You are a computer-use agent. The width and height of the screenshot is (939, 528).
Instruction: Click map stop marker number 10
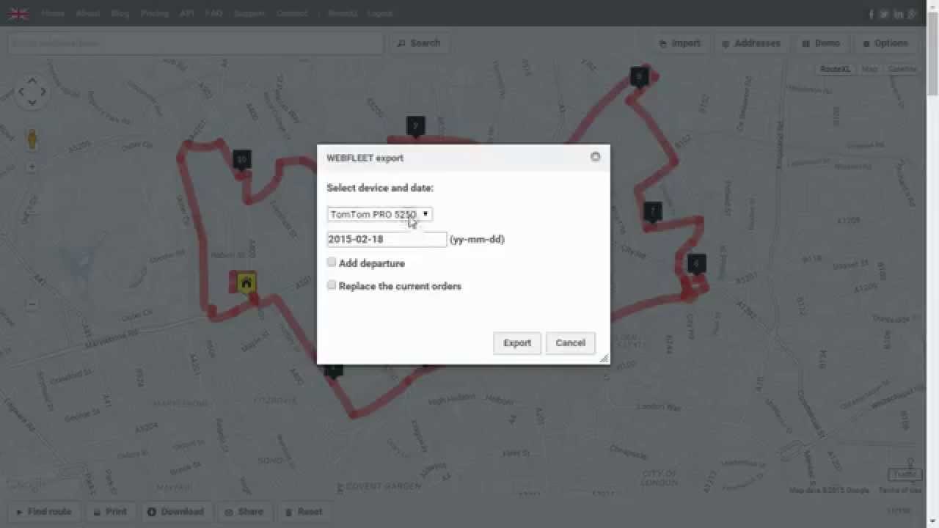tap(241, 160)
